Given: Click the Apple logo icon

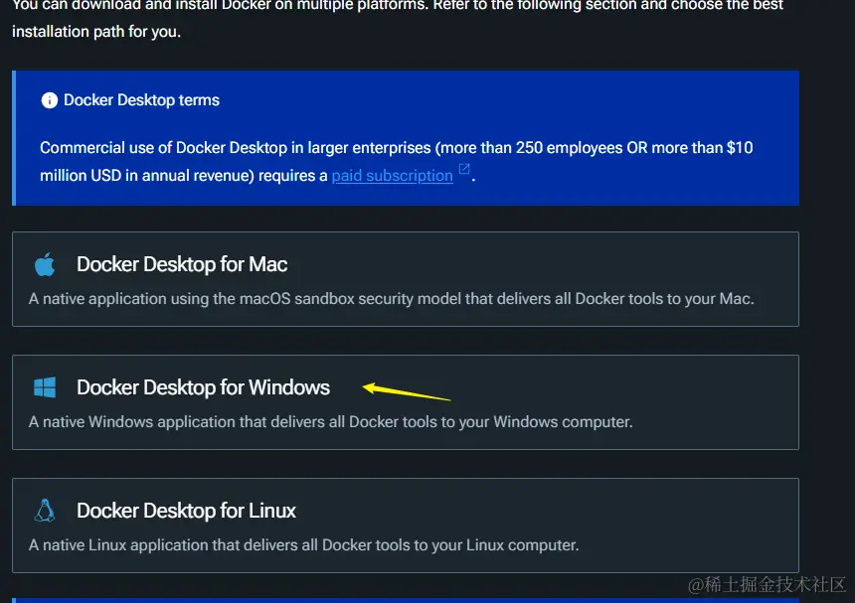Looking at the screenshot, I should 45,264.
